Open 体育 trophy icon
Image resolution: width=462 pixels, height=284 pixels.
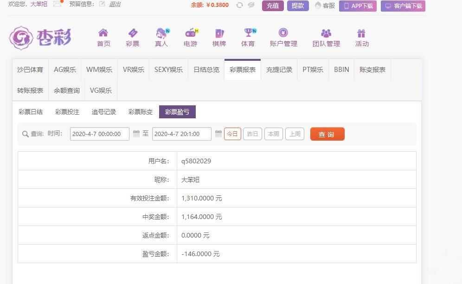click(x=249, y=33)
